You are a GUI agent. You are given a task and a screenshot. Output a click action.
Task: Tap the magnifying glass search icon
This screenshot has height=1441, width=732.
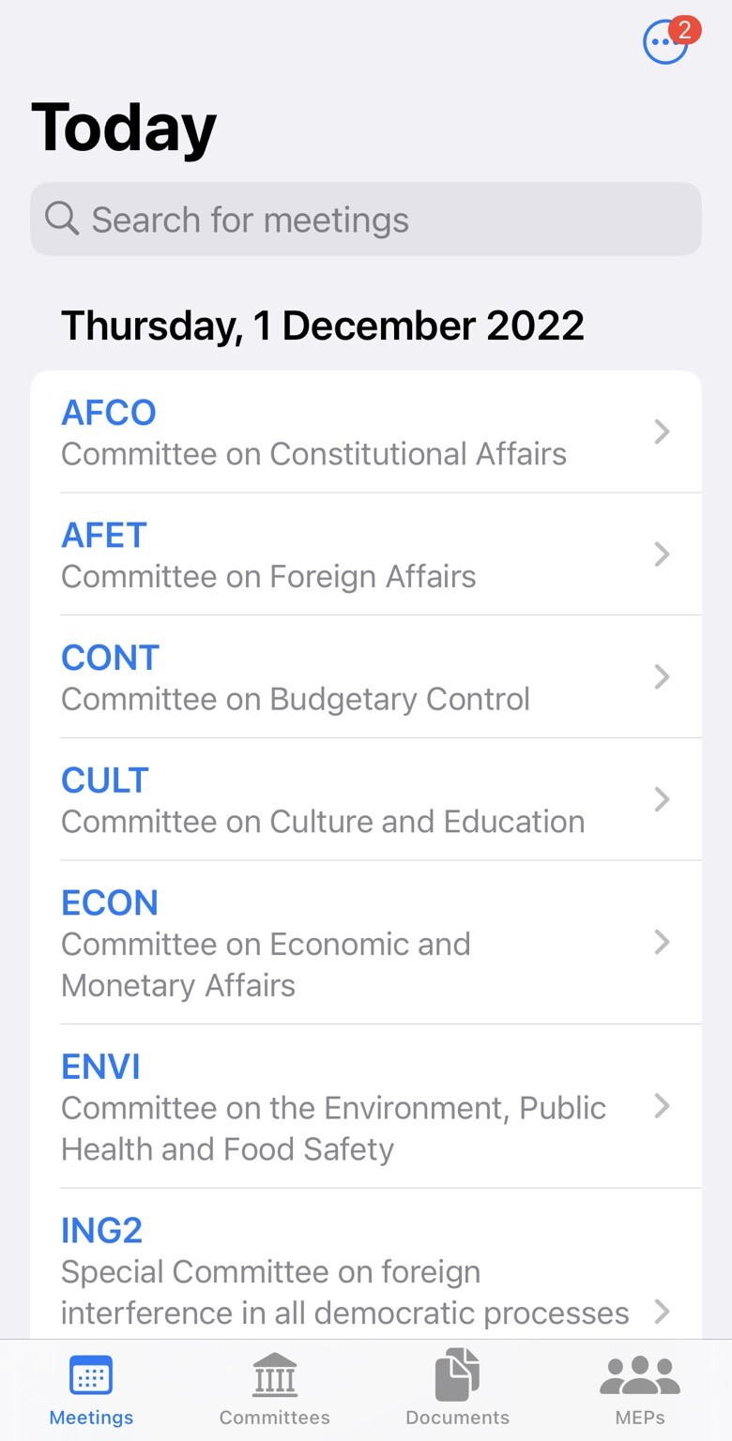tap(62, 219)
